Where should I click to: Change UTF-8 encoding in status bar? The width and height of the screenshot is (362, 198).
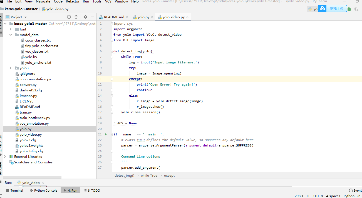click(x=318, y=196)
